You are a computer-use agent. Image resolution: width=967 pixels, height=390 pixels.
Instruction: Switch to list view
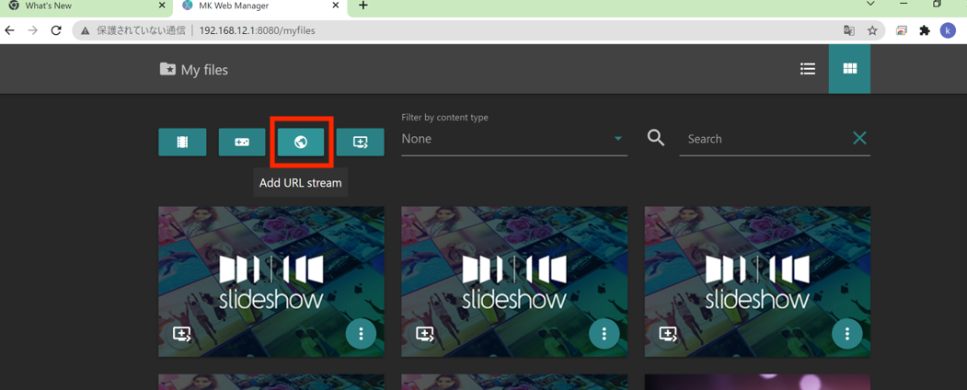808,69
